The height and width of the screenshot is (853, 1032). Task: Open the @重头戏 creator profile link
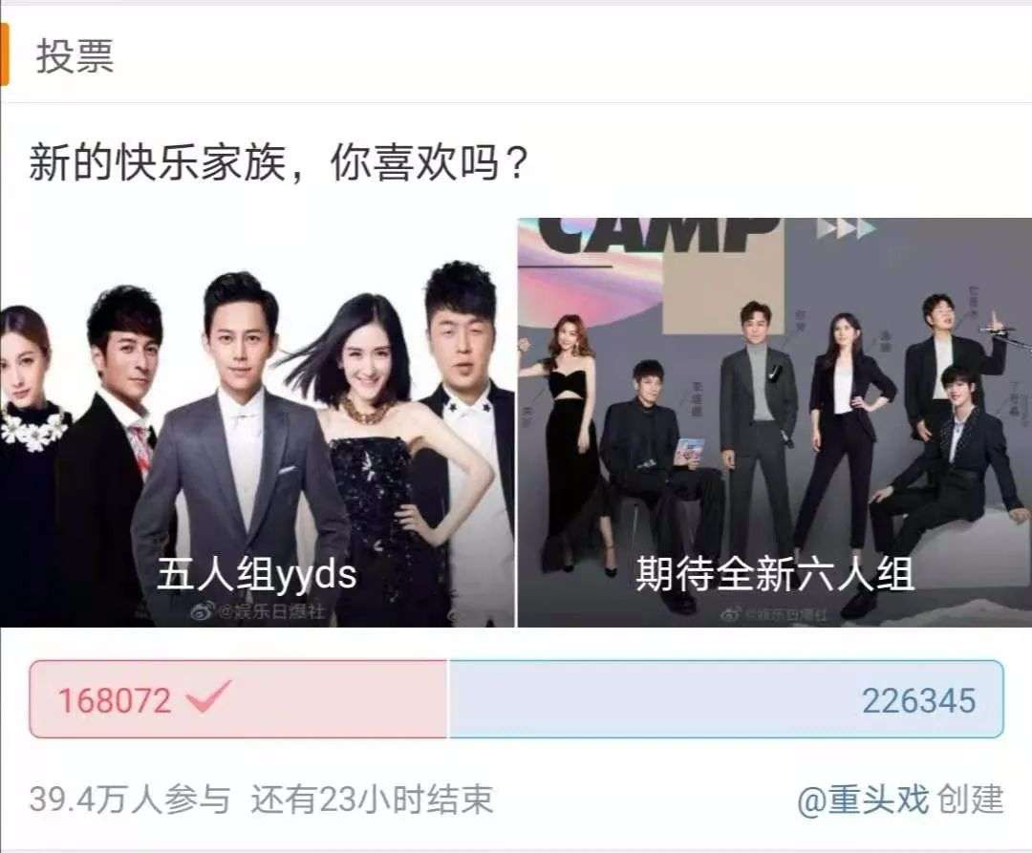pos(862,800)
